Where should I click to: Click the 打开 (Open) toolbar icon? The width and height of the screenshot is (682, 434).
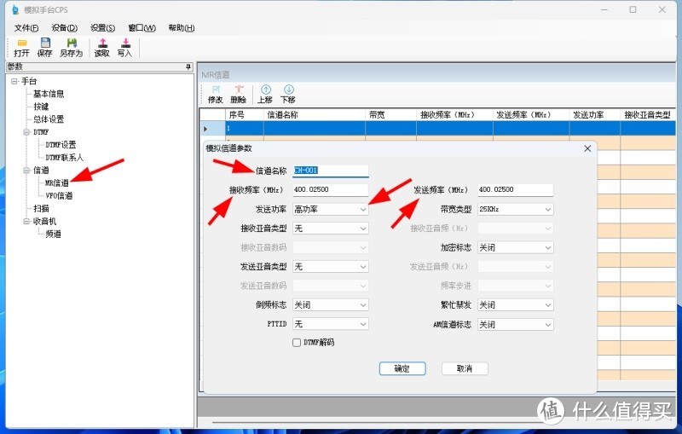21,47
